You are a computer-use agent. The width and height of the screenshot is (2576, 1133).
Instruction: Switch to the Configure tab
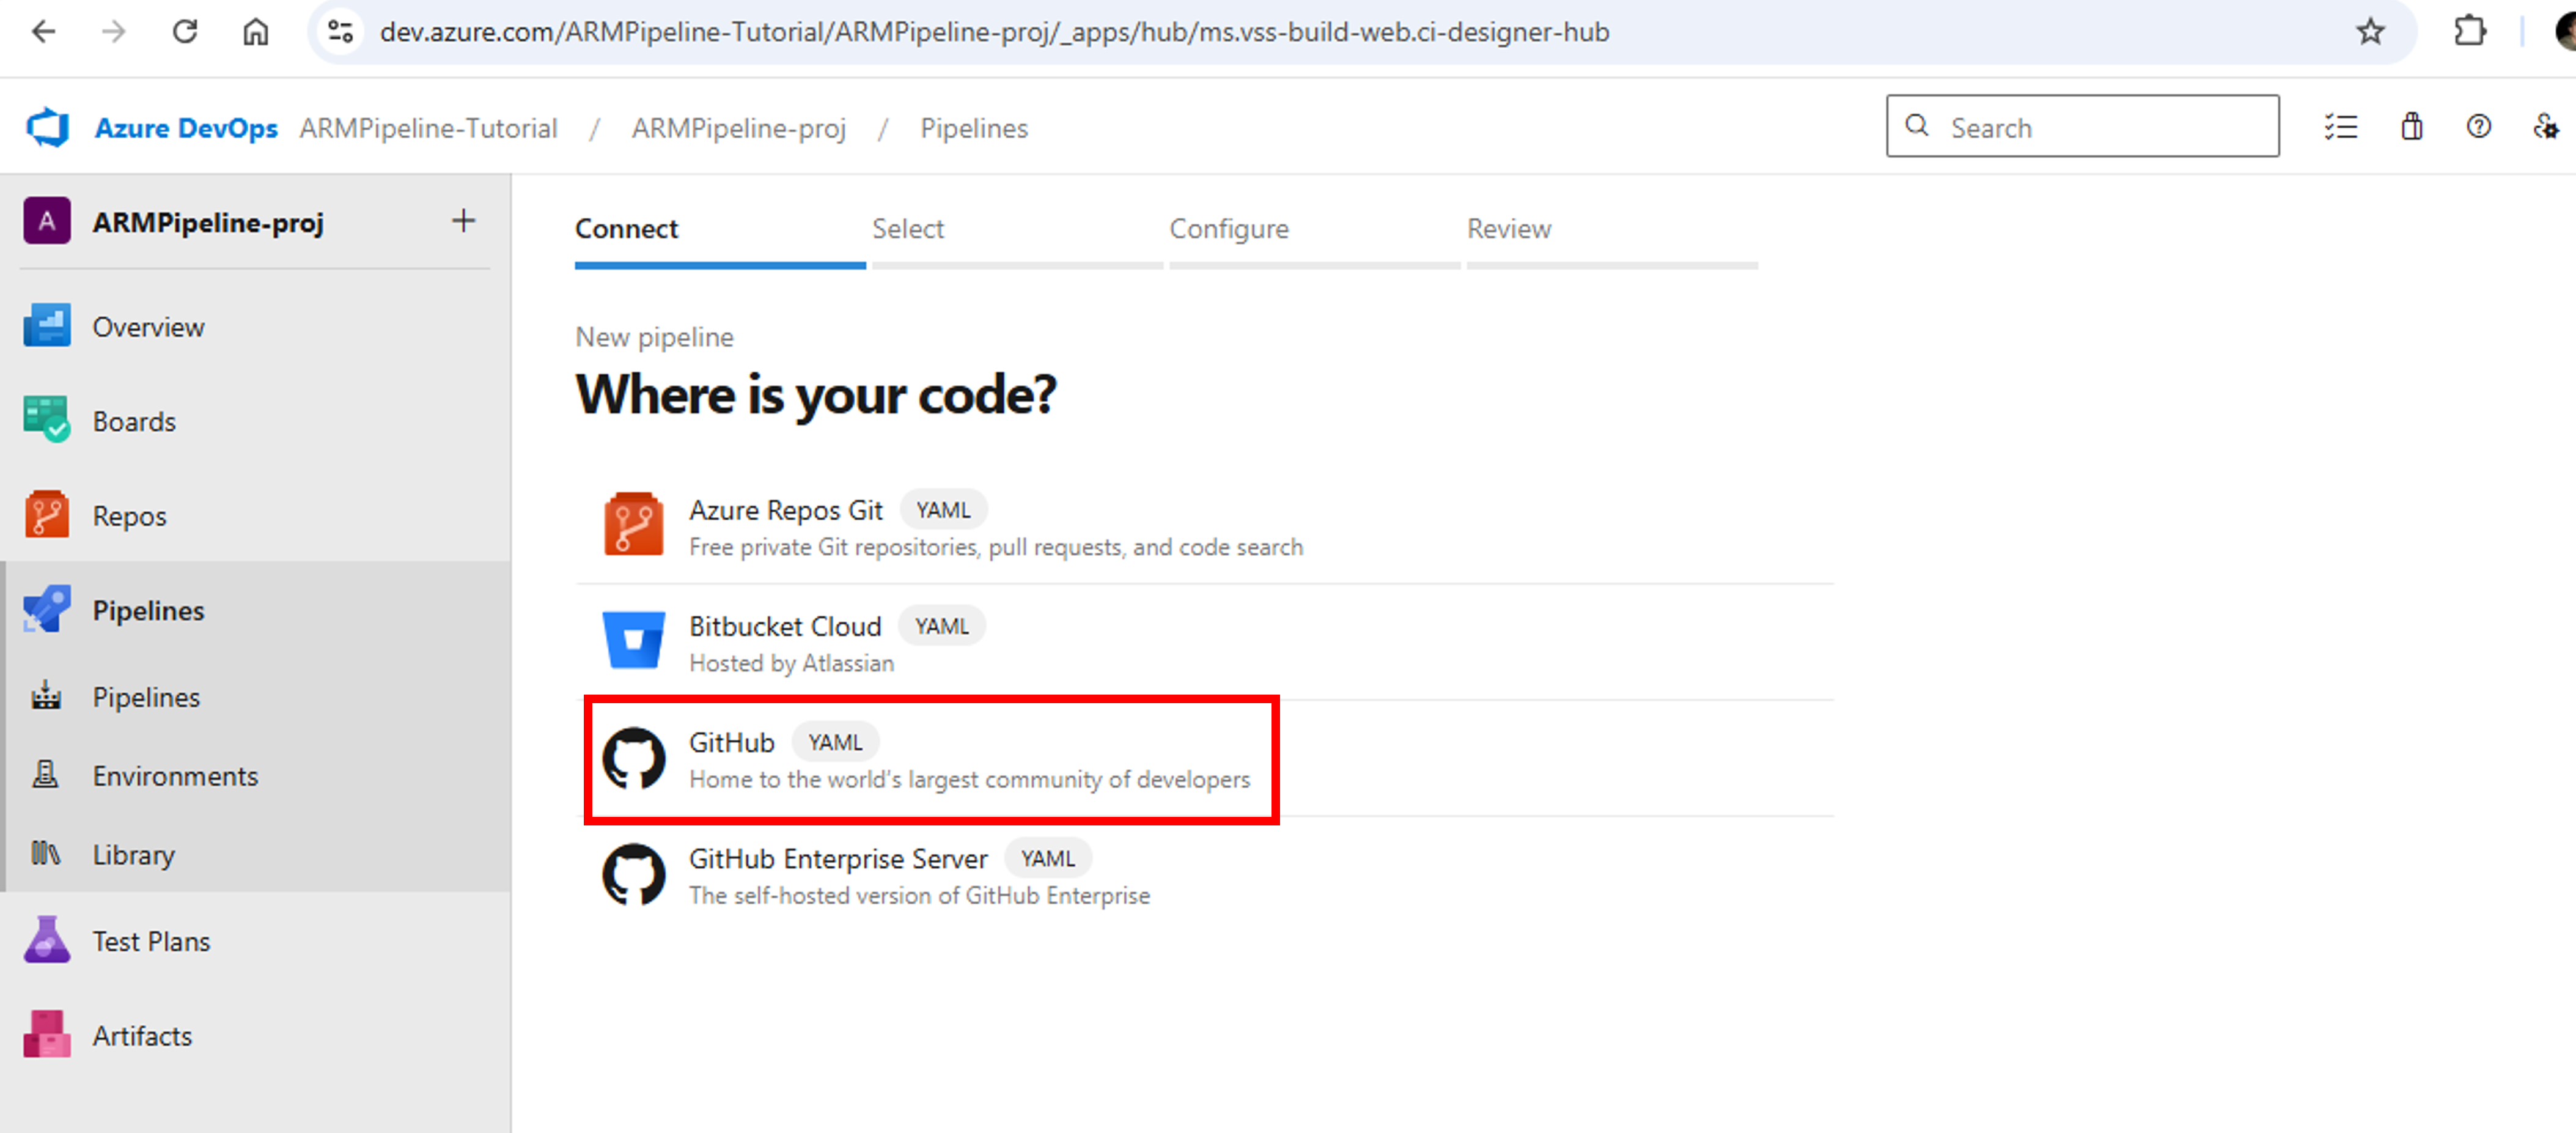click(1229, 229)
